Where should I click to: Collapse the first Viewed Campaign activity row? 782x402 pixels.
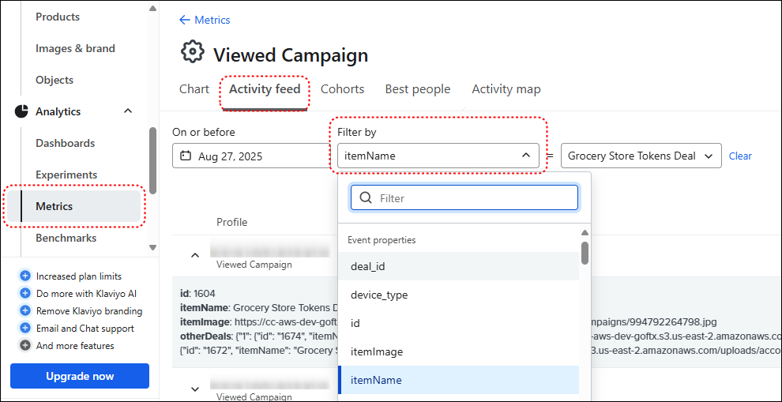click(x=194, y=255)
